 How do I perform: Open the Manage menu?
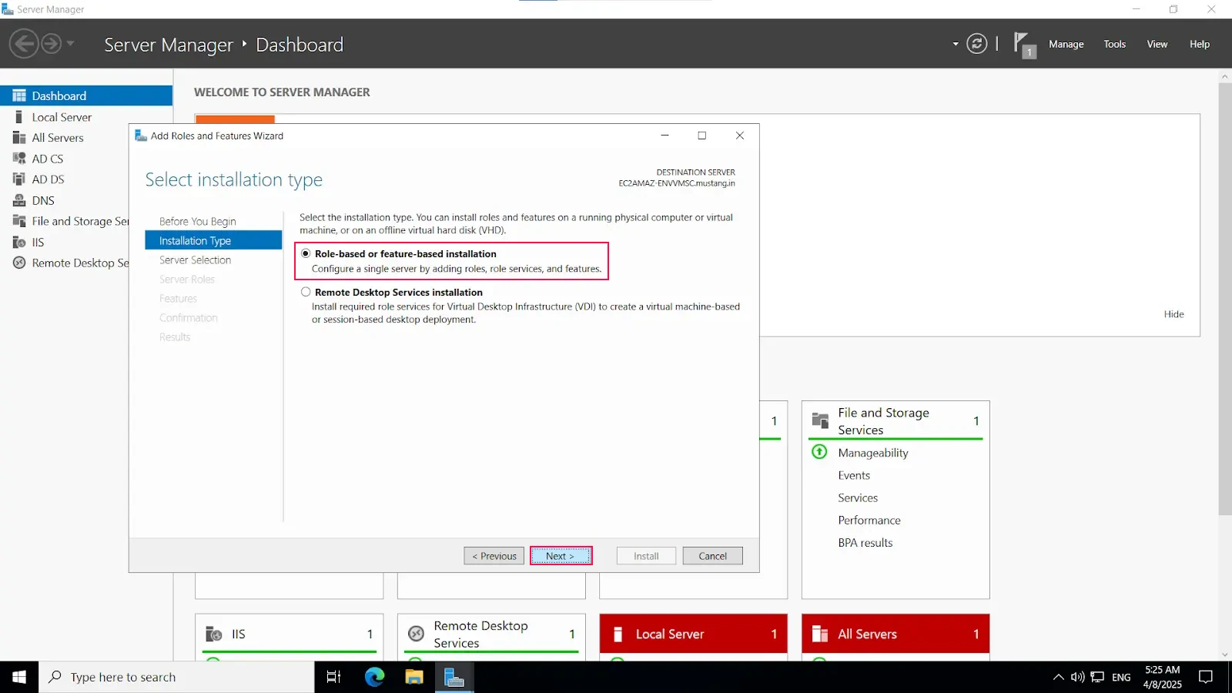(x=1066, y=44)
